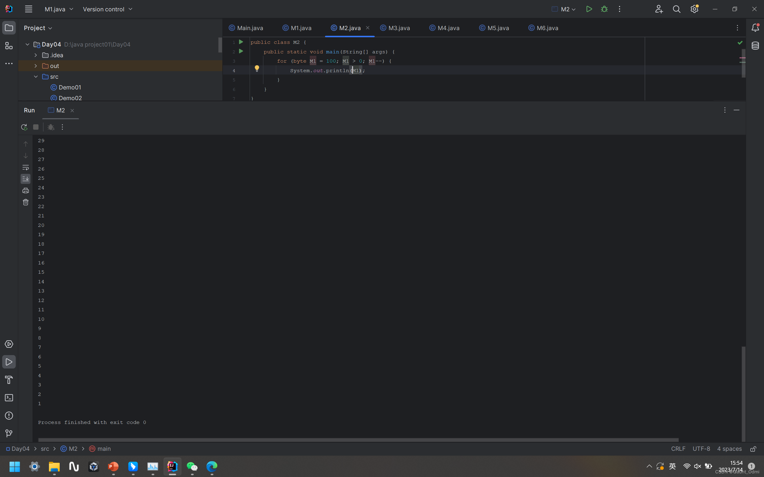Open the Run tool window icon in sidebar
Screen dimensions: 764x477
tap(9, 362)
